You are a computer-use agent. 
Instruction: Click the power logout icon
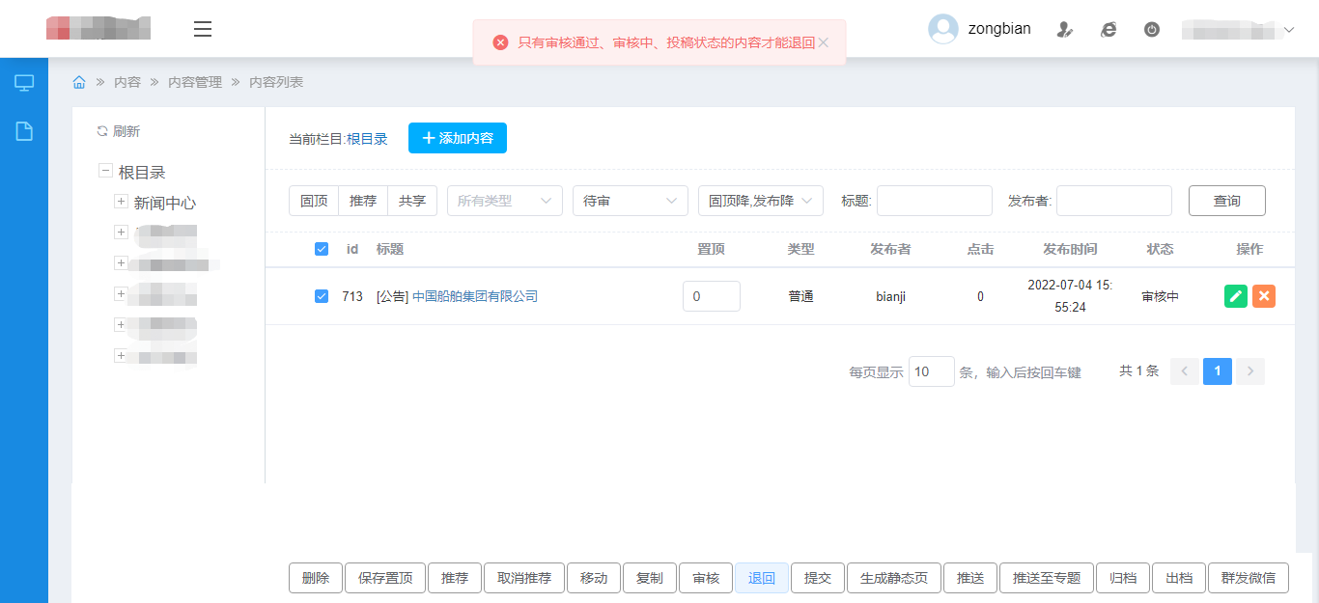1151,30
